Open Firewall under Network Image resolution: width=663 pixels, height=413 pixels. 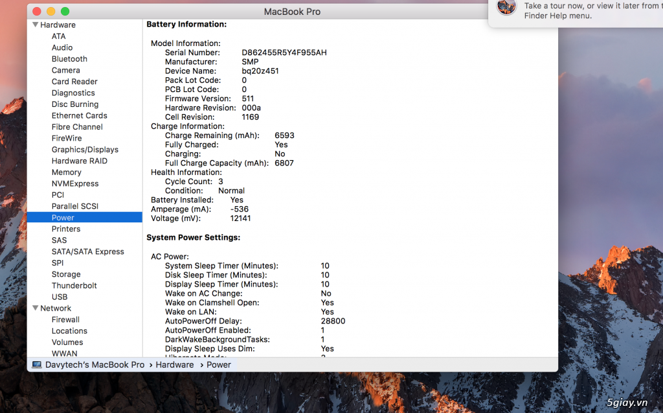(x=65, y=320)
